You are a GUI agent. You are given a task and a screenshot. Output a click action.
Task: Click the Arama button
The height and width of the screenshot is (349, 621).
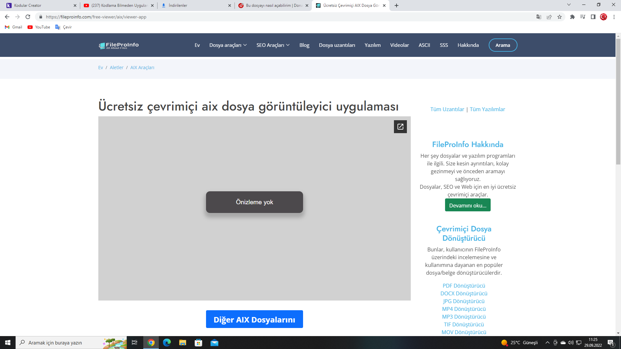pyautogui.click(x=503, y=45)
